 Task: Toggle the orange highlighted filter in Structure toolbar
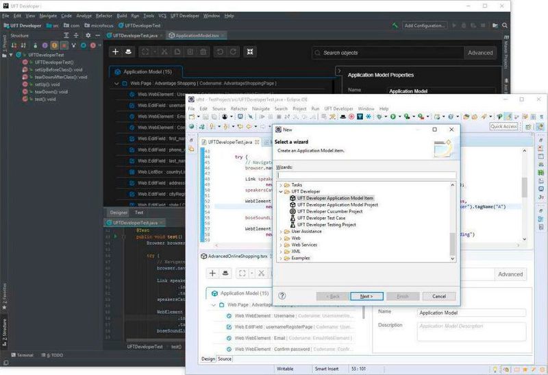[54, 45]
